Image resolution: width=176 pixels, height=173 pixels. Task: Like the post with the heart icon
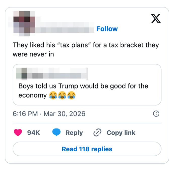pos(18,133)
